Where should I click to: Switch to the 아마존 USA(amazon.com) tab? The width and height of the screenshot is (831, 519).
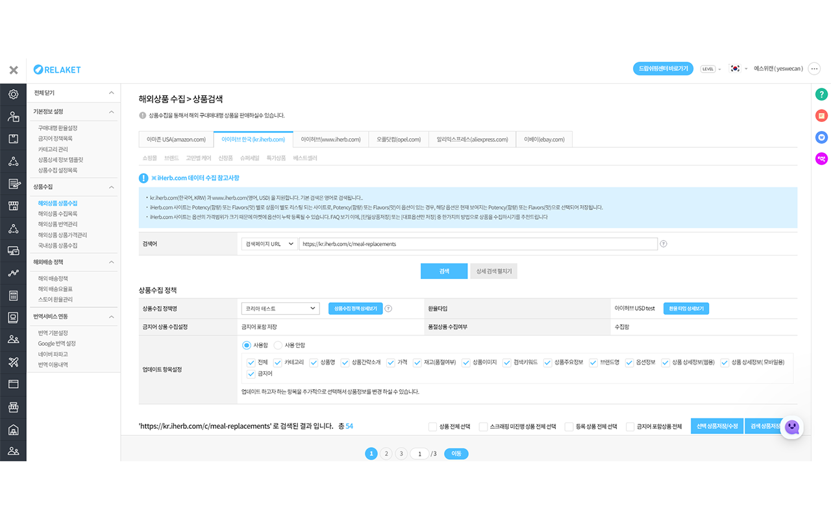176,139
